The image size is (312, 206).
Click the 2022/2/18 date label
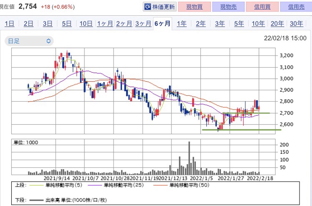[x=260, y=178]
